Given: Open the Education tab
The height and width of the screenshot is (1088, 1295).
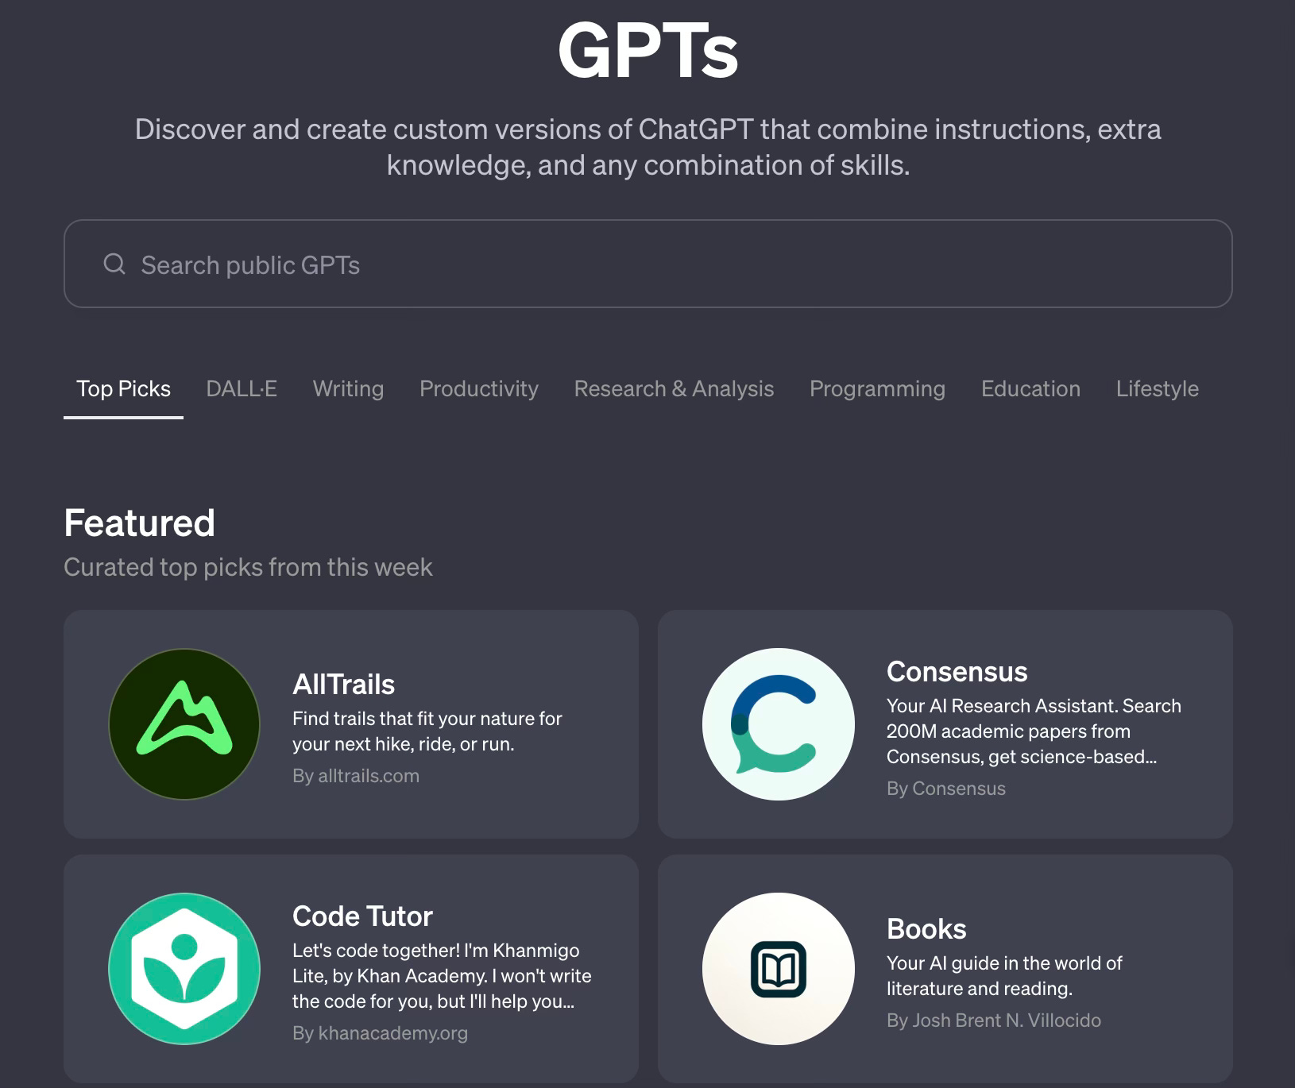Looking at the screenshot, I should point(1030,388).
